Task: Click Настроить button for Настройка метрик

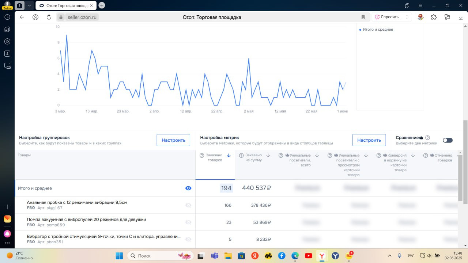Action: point(369,140)
